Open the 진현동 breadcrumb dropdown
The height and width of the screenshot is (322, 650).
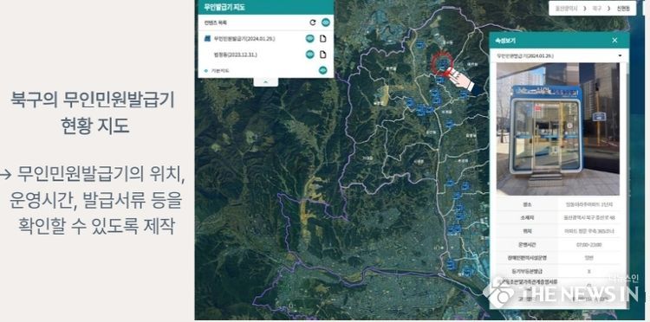(622, 8)
